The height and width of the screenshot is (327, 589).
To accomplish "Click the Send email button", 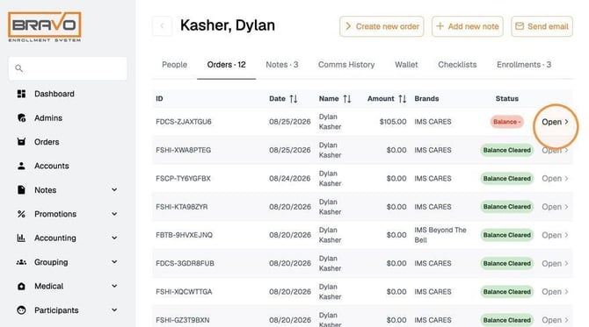I will tap(542, 26).
